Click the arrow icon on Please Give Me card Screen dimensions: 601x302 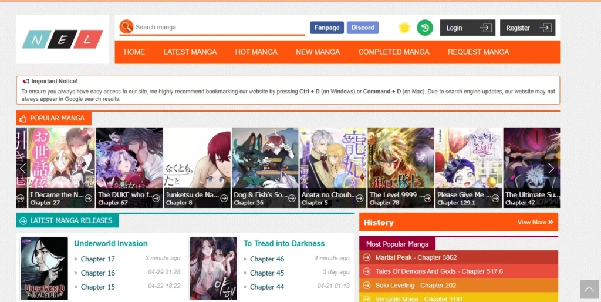click(x=495, y=198)
